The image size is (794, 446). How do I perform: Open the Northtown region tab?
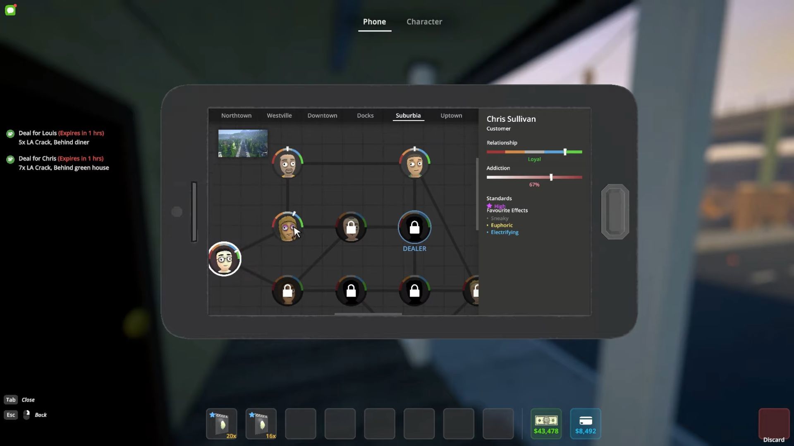click(236, 116)
